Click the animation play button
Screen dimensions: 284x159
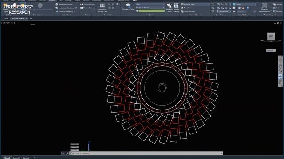[109, 4]
